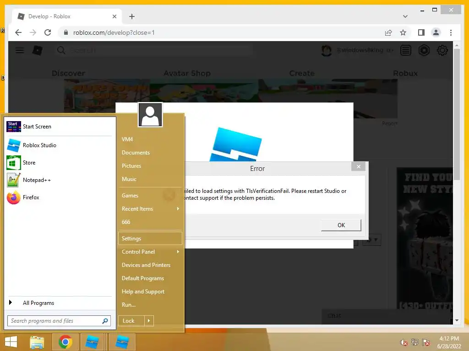Click the address bar URL
This screenshot has width=469, height=351.
click(114, 32)
